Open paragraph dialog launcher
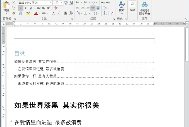Screen dimensions: 189x127 tap(114, 19)
